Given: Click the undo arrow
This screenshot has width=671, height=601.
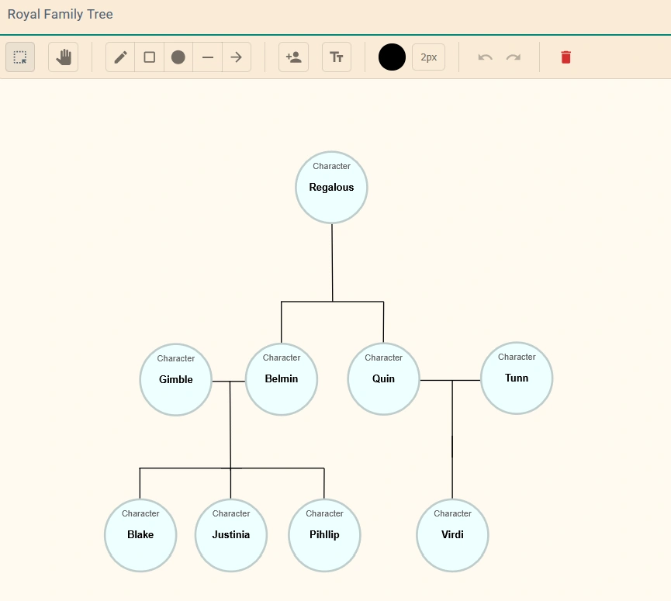Looking at the screenshot, I should click(486, 57).
